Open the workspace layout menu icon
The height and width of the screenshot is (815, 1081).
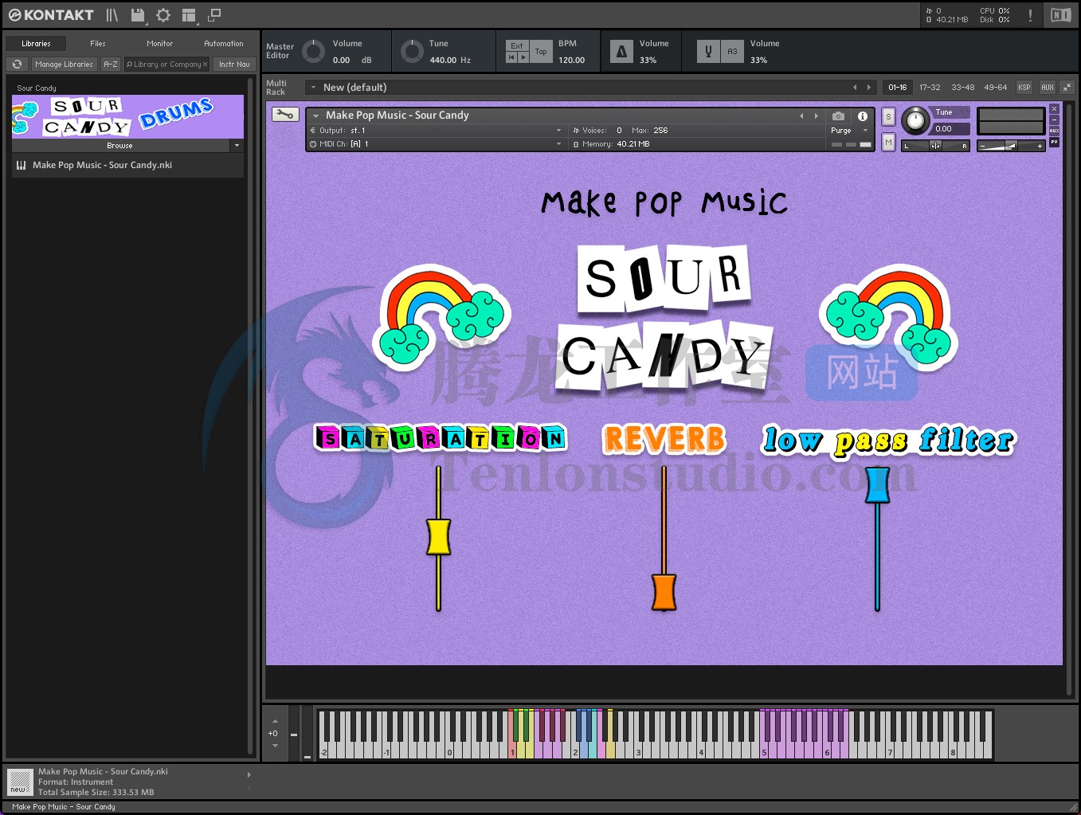tap(189, 15)
